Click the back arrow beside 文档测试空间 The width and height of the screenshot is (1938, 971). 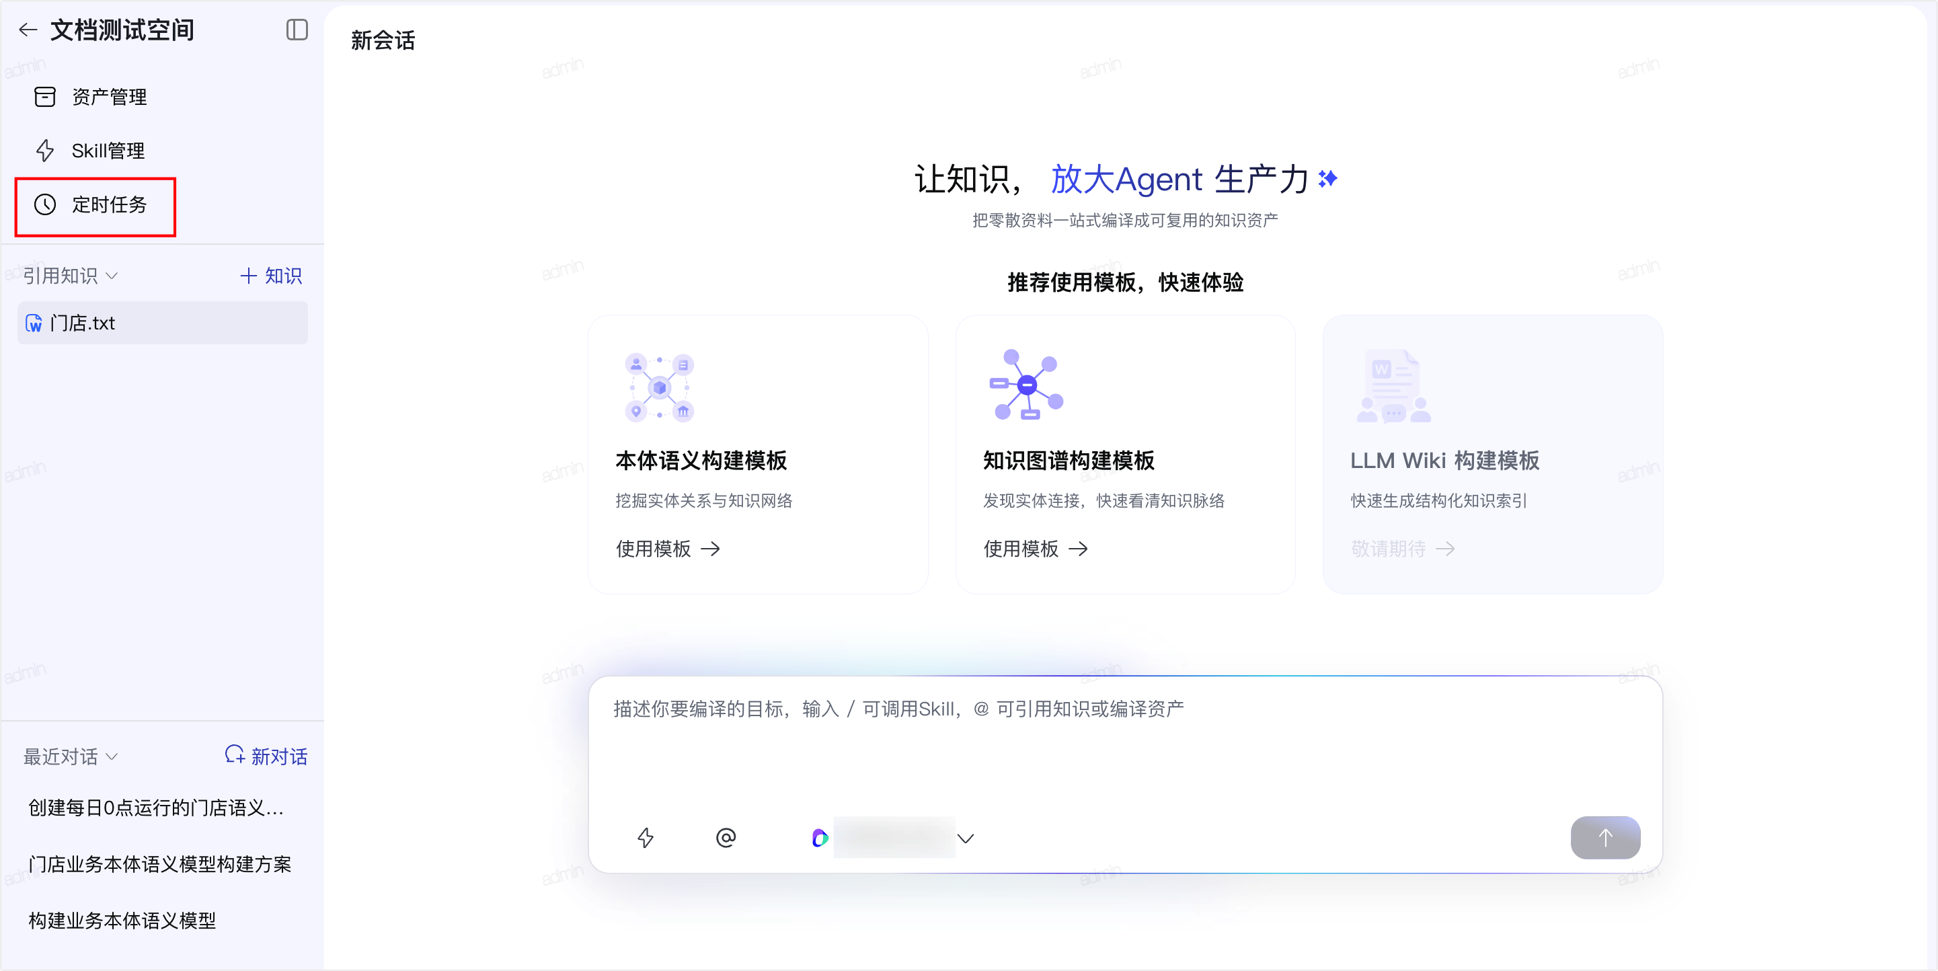pyautogui.click(x=28, y=30)
